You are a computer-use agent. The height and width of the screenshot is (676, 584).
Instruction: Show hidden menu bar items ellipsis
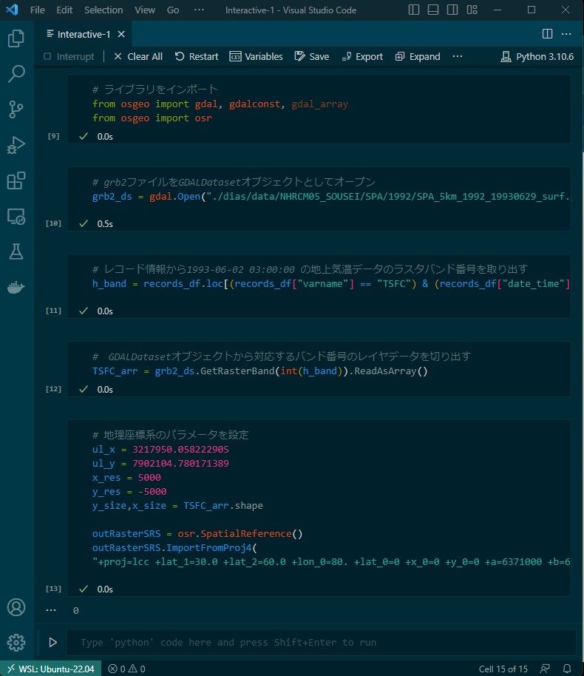point(199,10)
